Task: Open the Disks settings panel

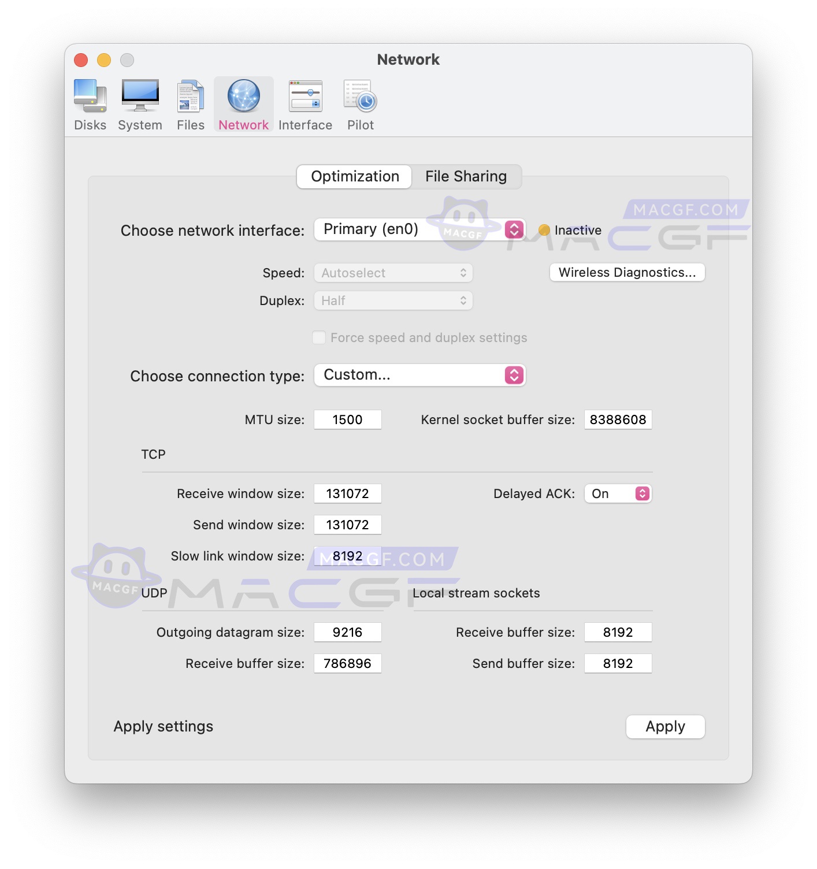Action: [90, 104]
